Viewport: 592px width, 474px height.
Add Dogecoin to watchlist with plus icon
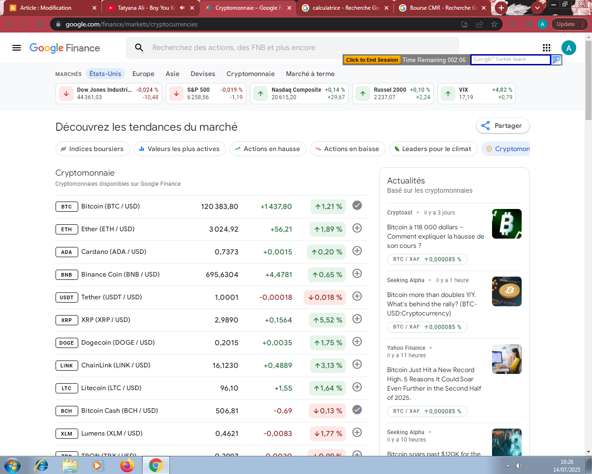(357, 341)
